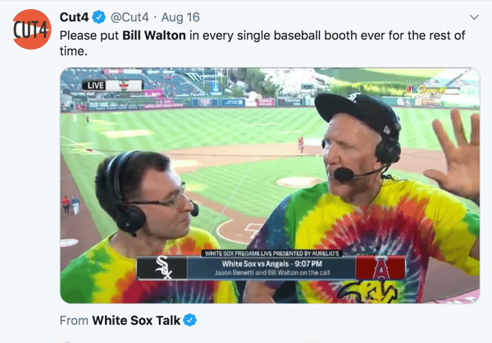Click the verified badge beside White Sox Talk
The width and height of the screenshot is (492, 343).
(190, 320)
